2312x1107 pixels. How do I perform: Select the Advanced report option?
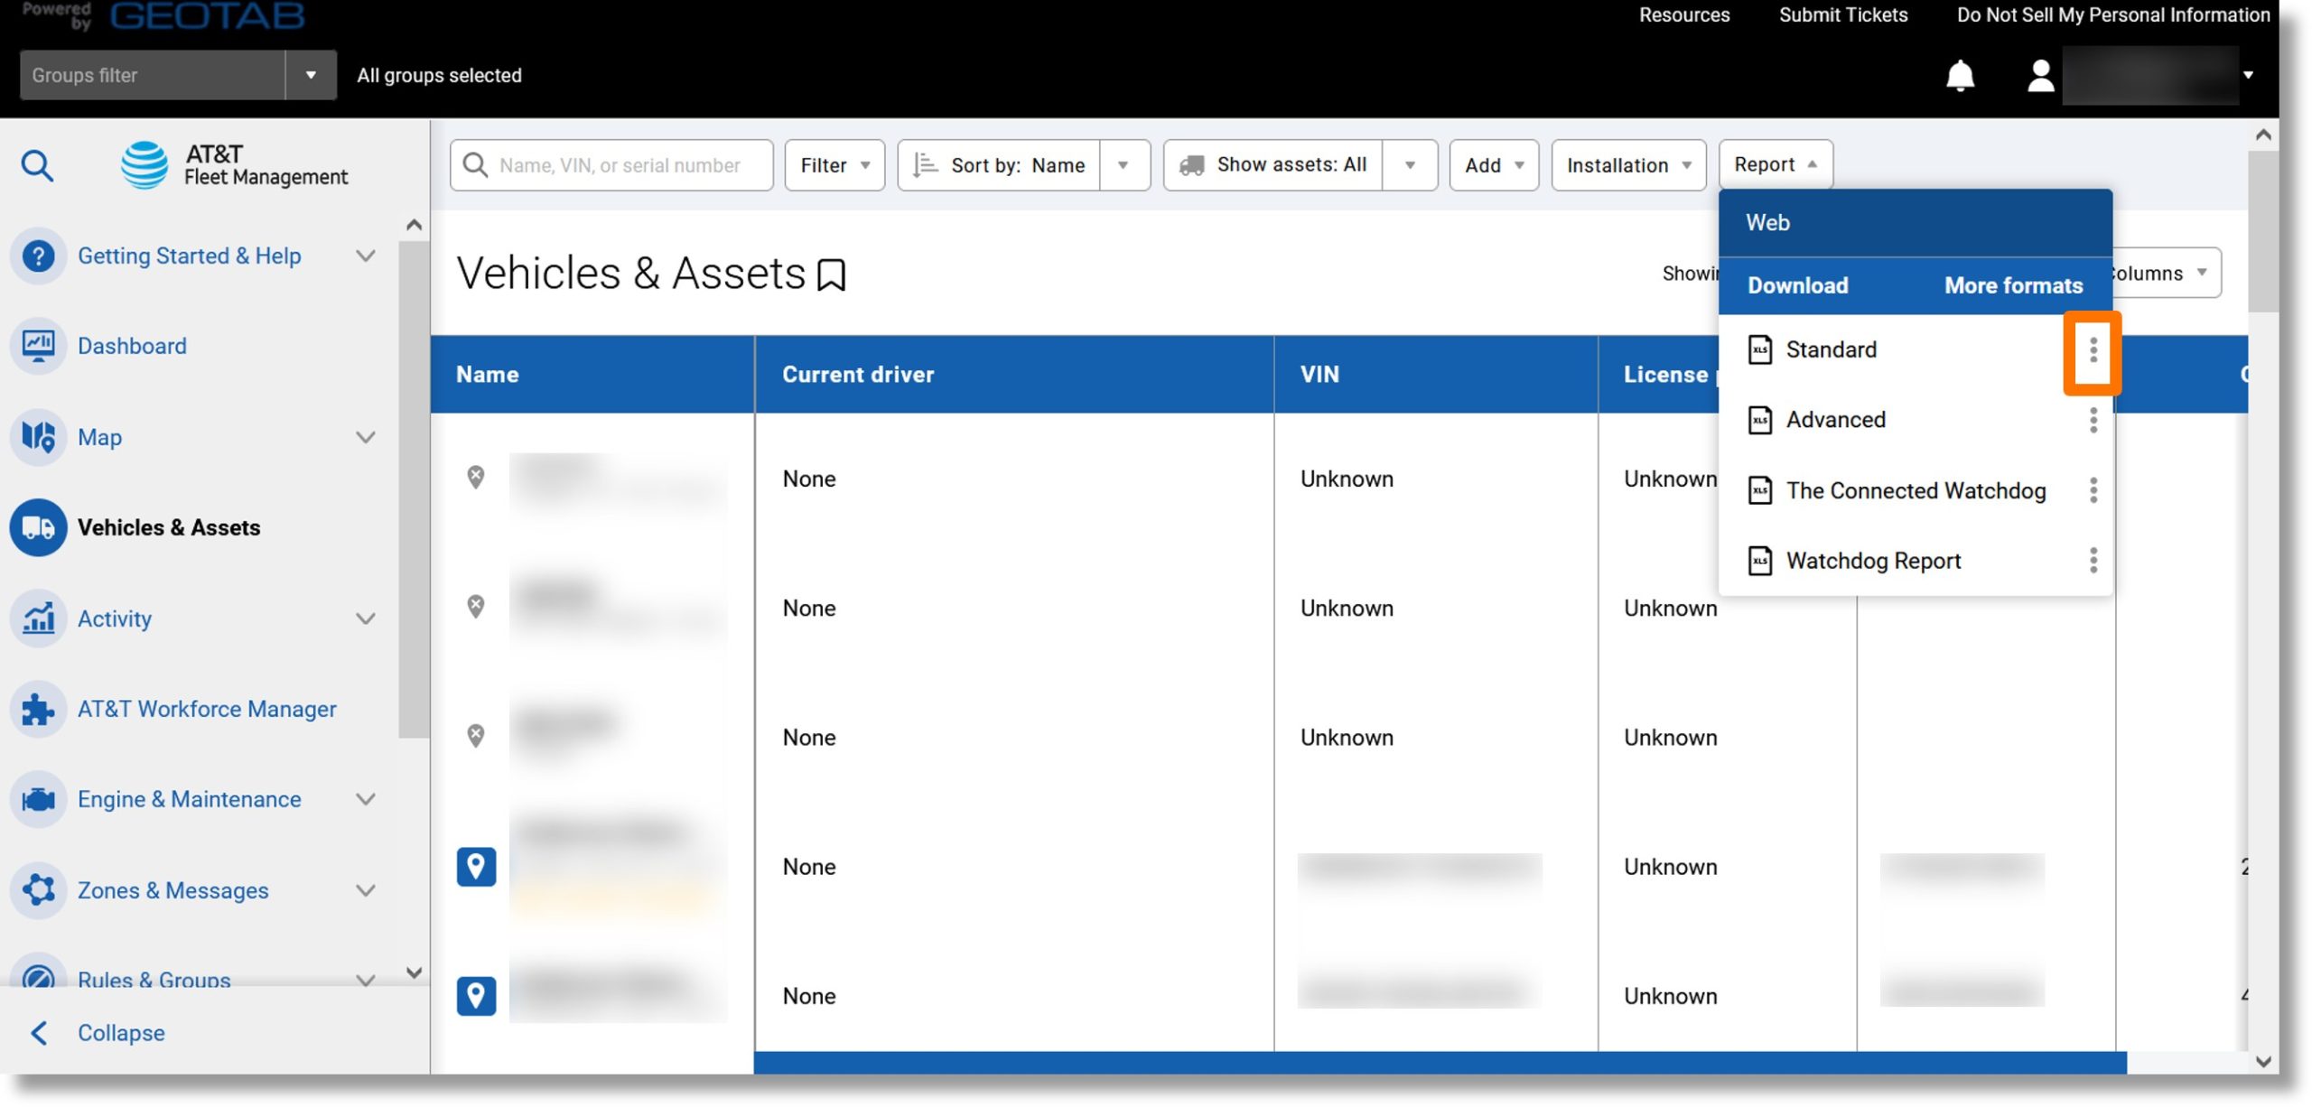pyautogui.click(x=1832, y=420)
